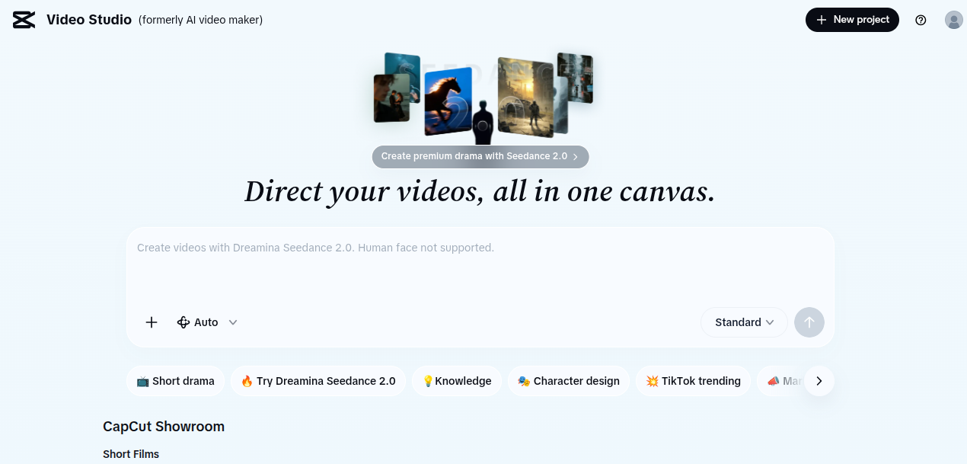The width and height of the screenshot is (967, 464).
Task: Click the couple portrait thumbnail in banner
Action: point(391,98)
